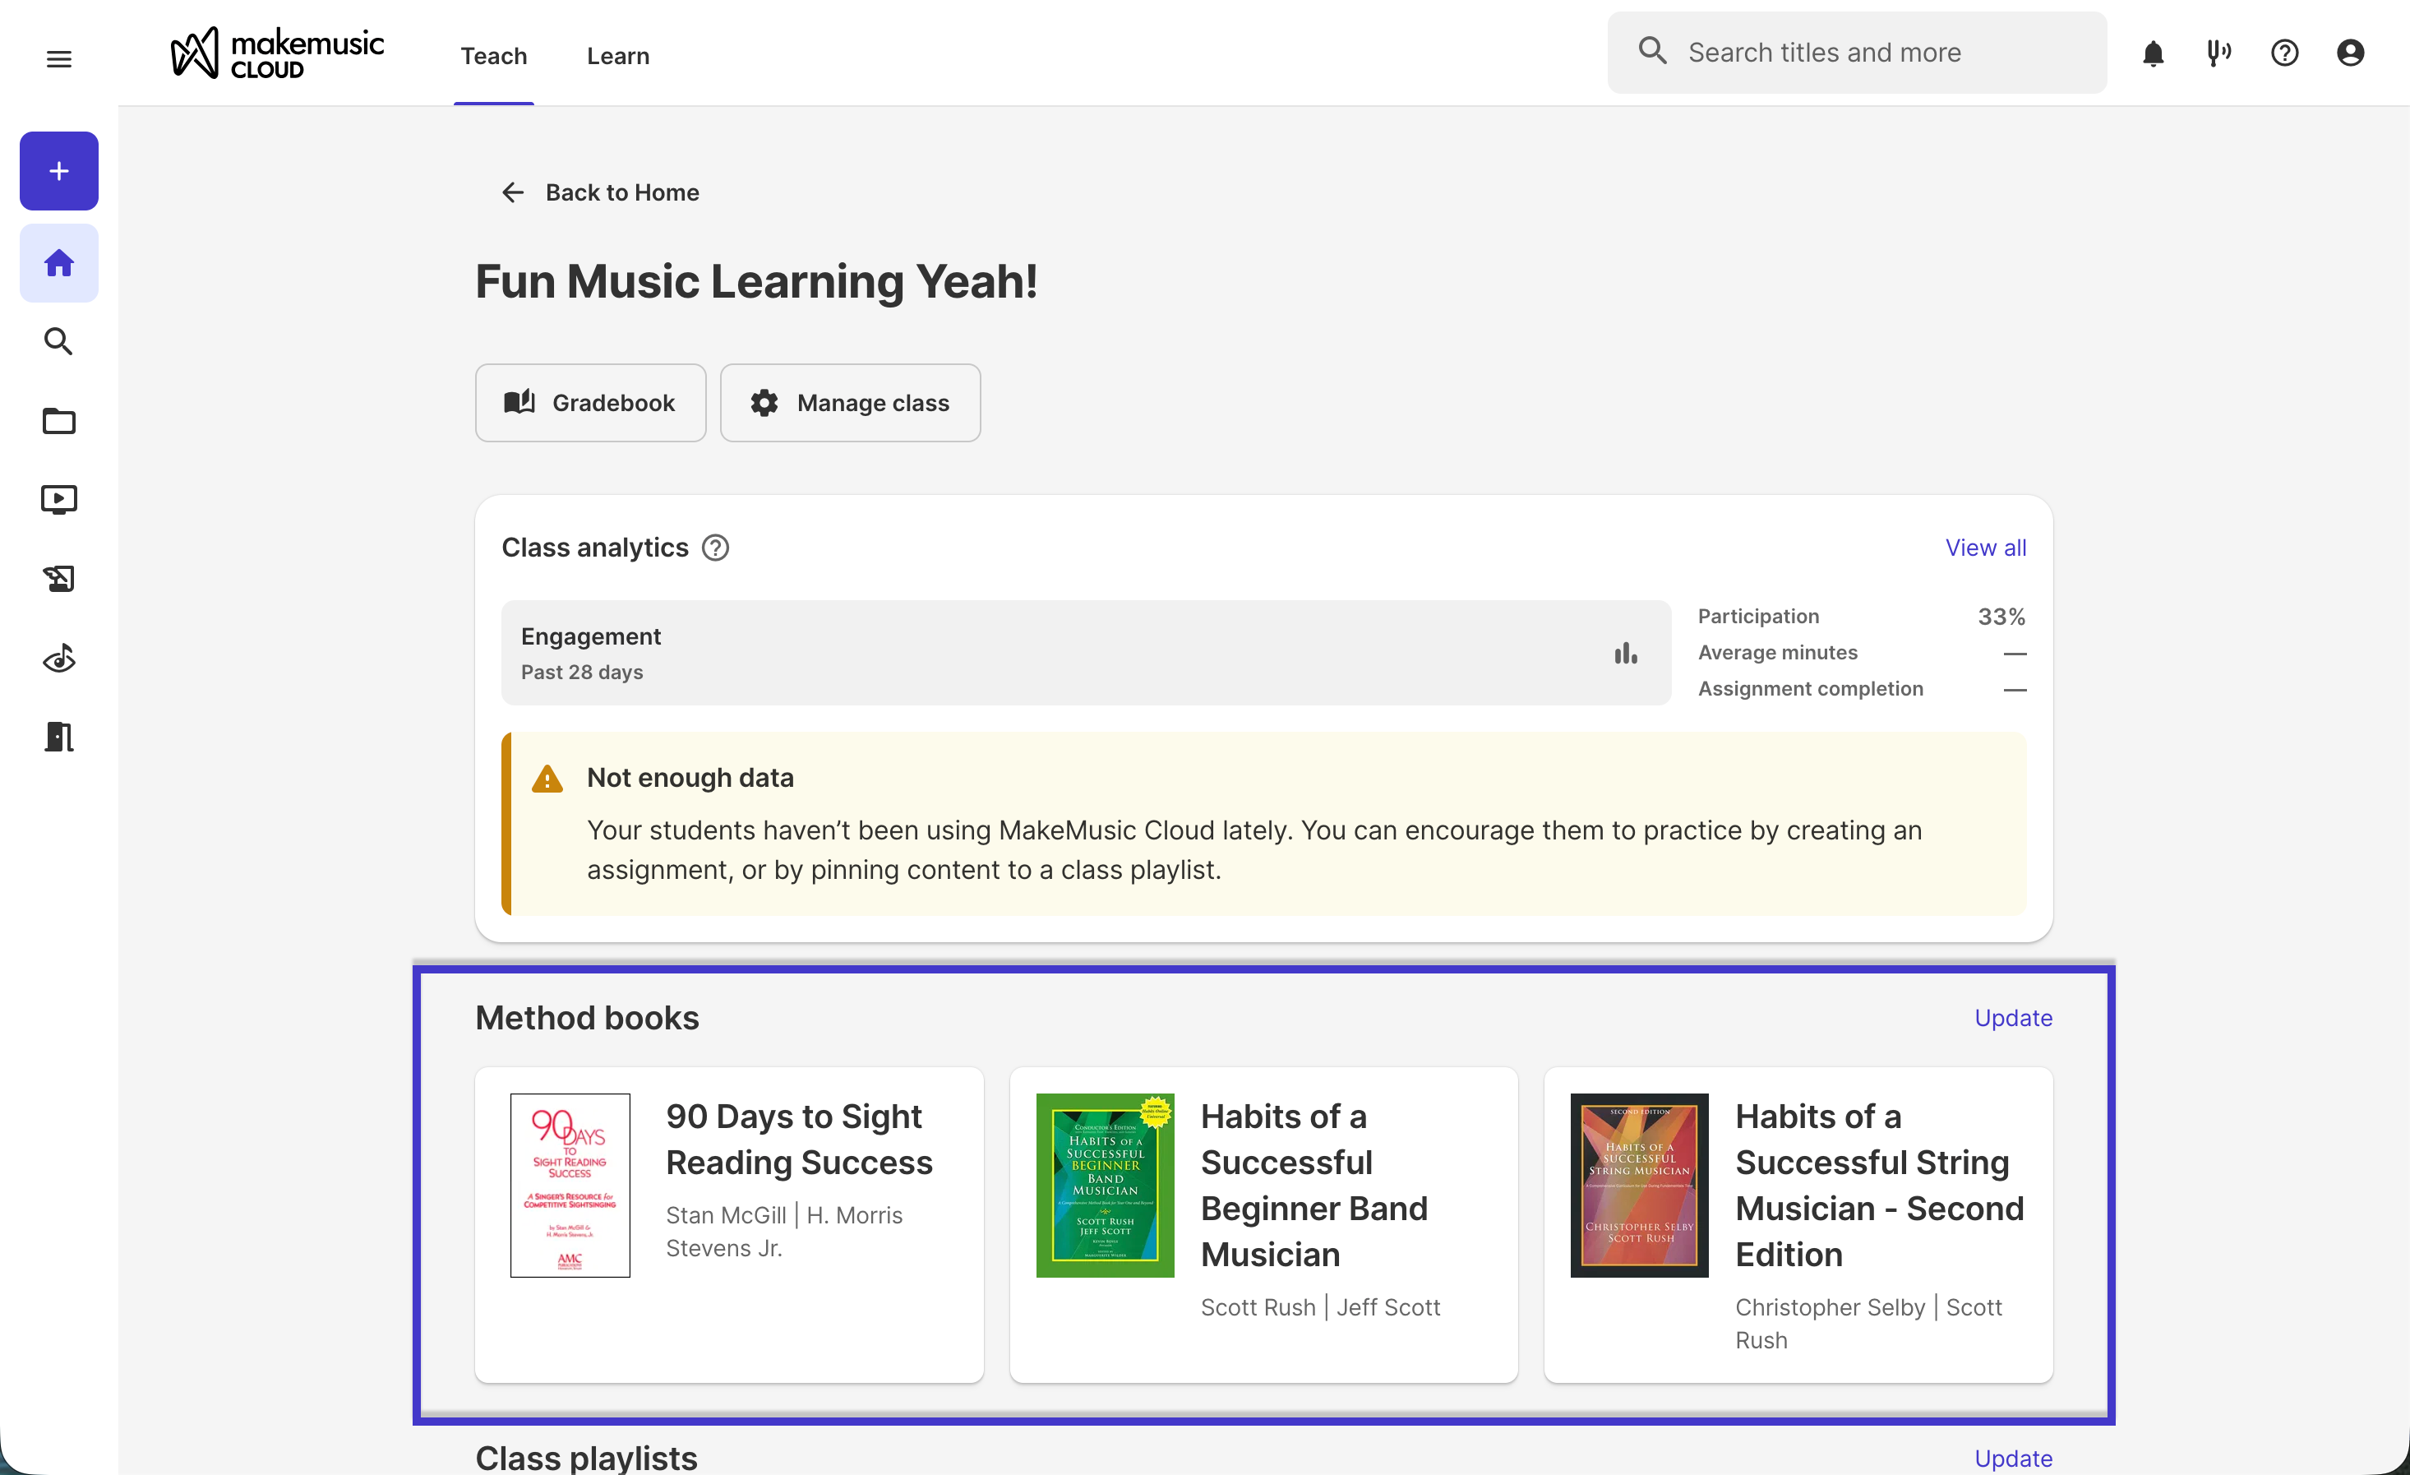The height and width of the screenshot is (1475, 2410).
Task: Open the folder icon in sidebar
Action: point(58,421)
